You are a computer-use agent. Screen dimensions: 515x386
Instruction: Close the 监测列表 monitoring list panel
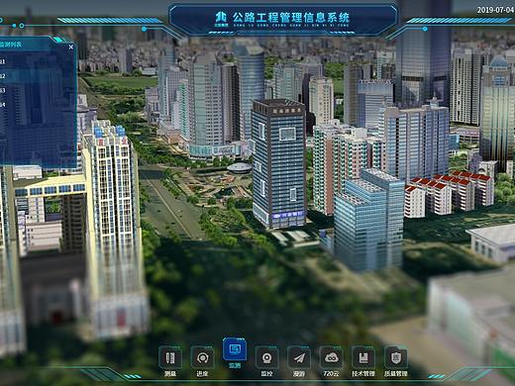pyautogui.click(x=71, y=48)
